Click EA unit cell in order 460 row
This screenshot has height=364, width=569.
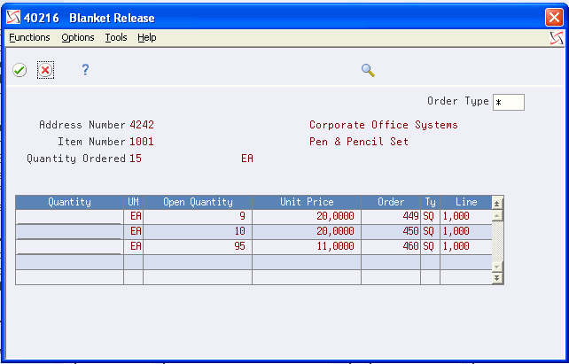(x=133, y=247)
